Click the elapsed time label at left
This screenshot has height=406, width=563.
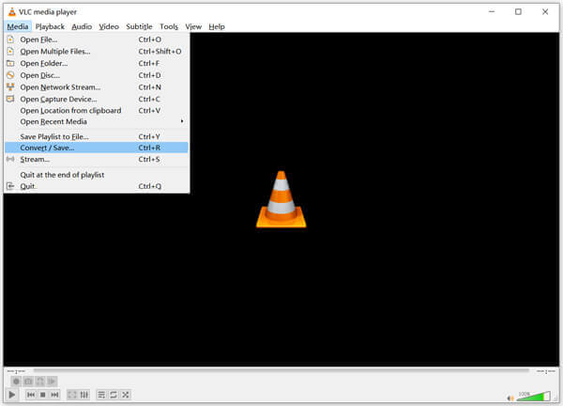(x=16, y=371)
